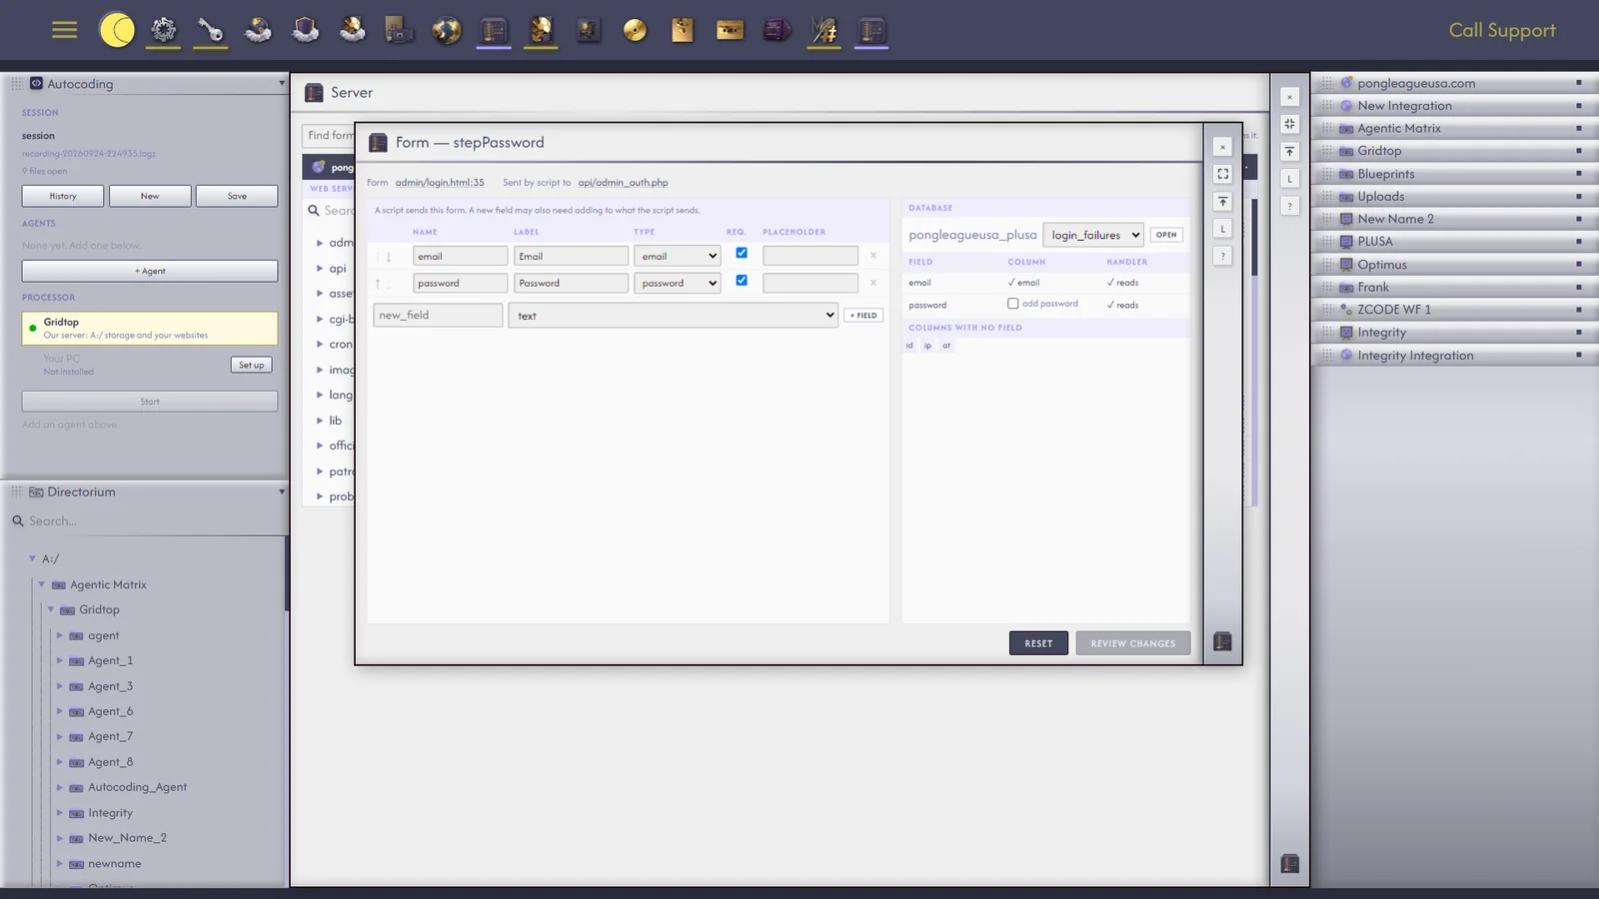
Task: Click the gold disc icon in top bar
Action: (635, 30)
